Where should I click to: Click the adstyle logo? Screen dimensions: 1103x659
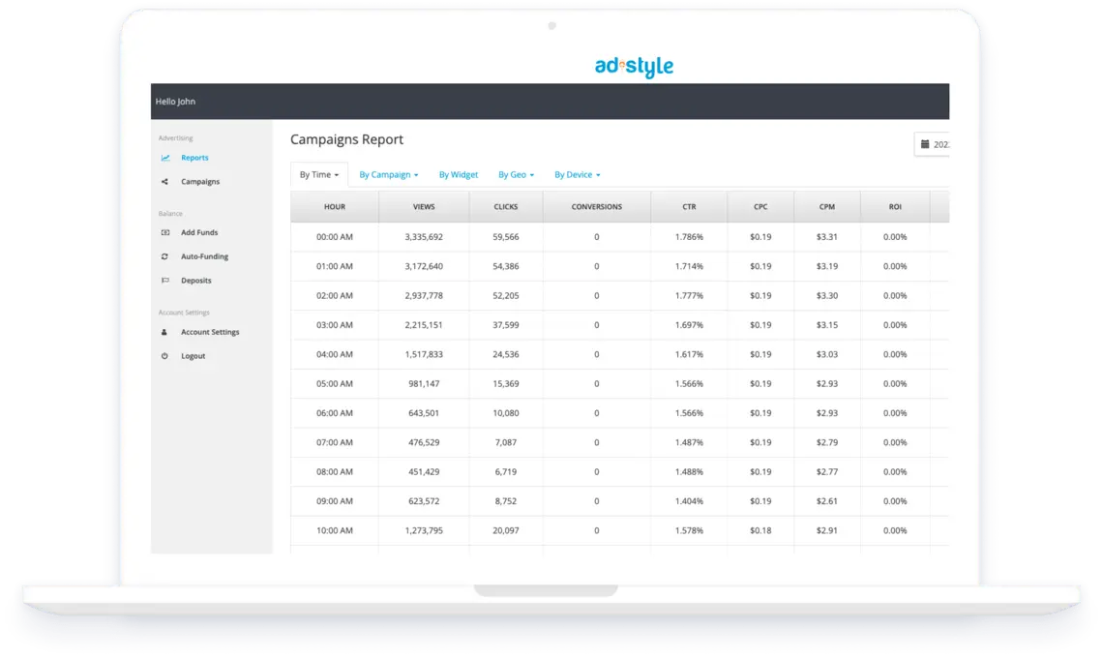pyautogui.click(x=634, y=67)
